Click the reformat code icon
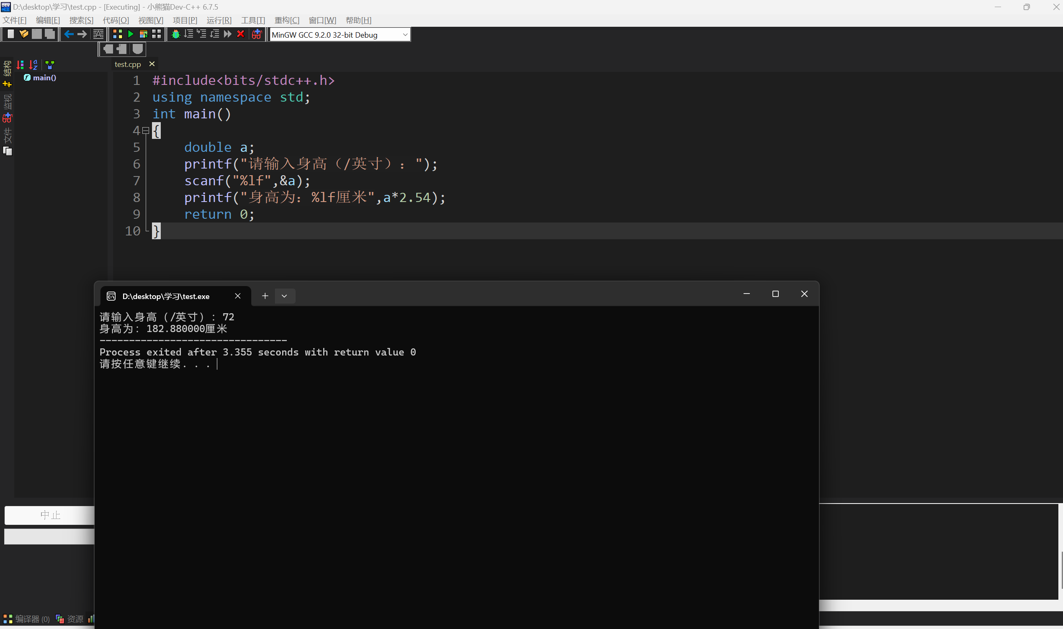The image size is (1063, 629). [x=98, y=34]
